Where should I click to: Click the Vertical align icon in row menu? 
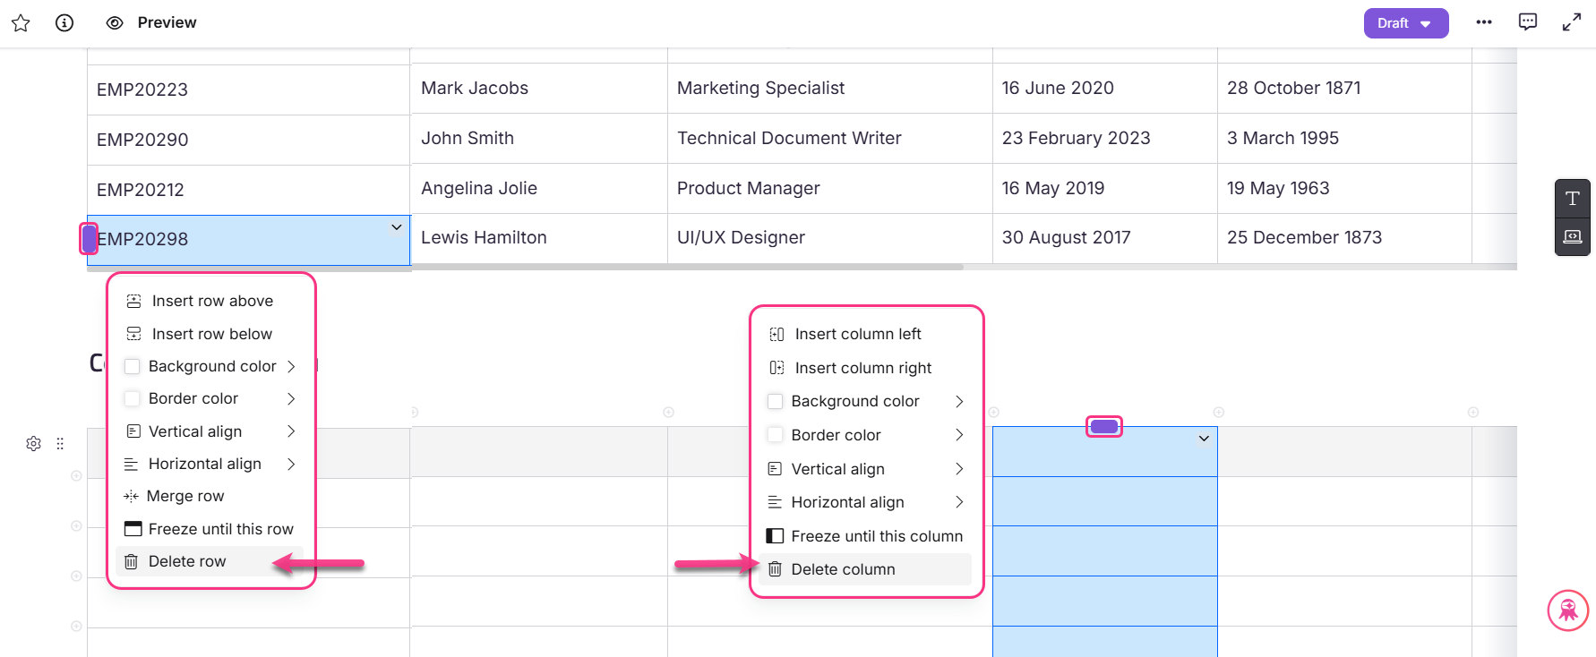click(133, 431)
